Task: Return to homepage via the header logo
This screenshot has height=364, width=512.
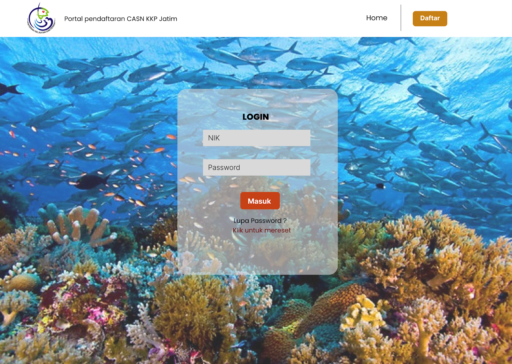Action: pos(41,18)
